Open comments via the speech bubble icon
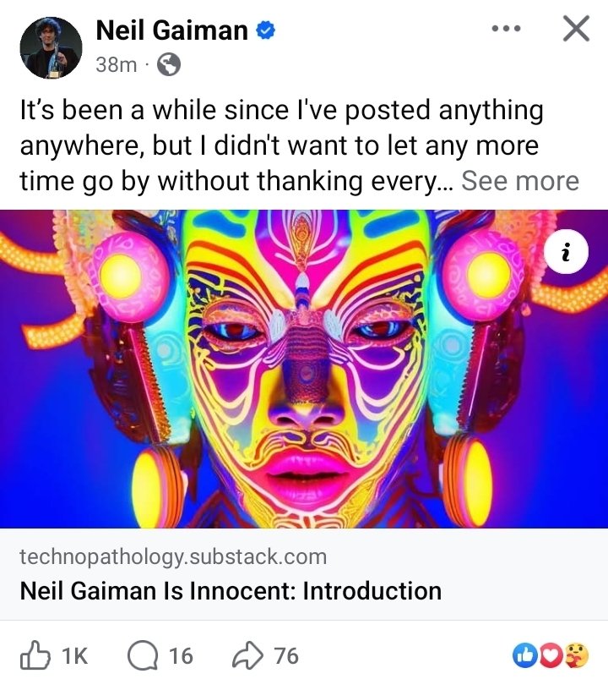 coord(141,655)
